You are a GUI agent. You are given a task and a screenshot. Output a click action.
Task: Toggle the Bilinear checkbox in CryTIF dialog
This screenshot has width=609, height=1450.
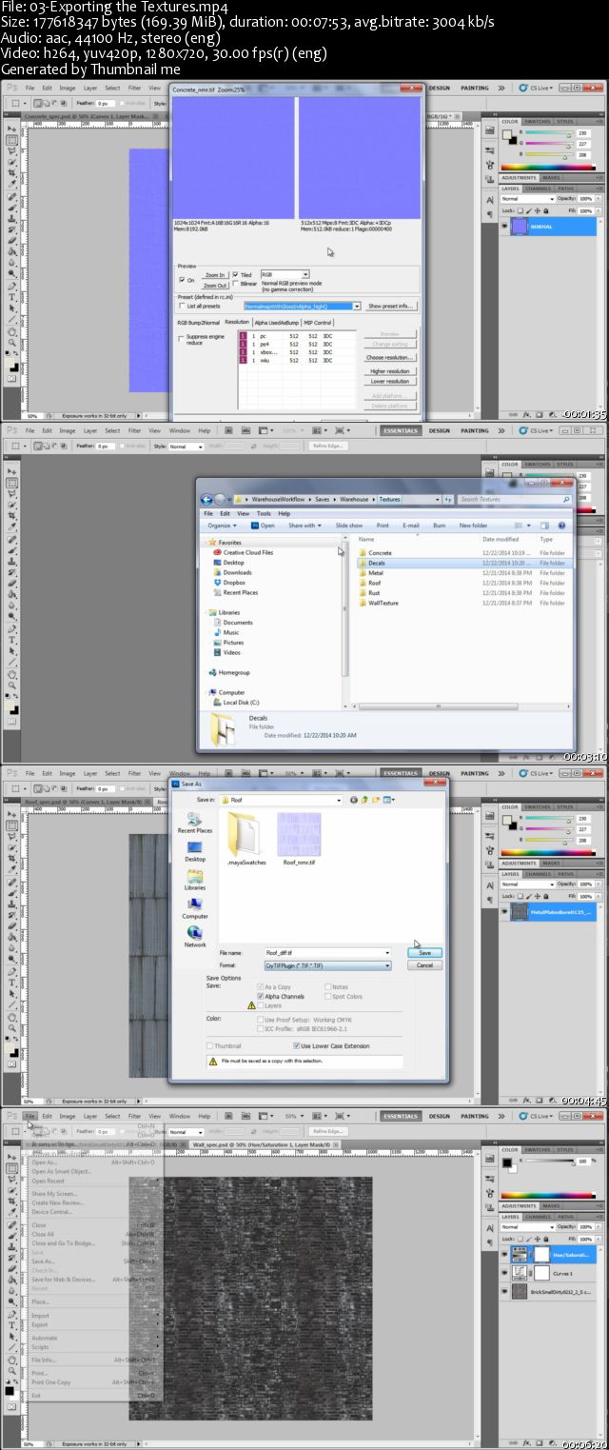235,284
